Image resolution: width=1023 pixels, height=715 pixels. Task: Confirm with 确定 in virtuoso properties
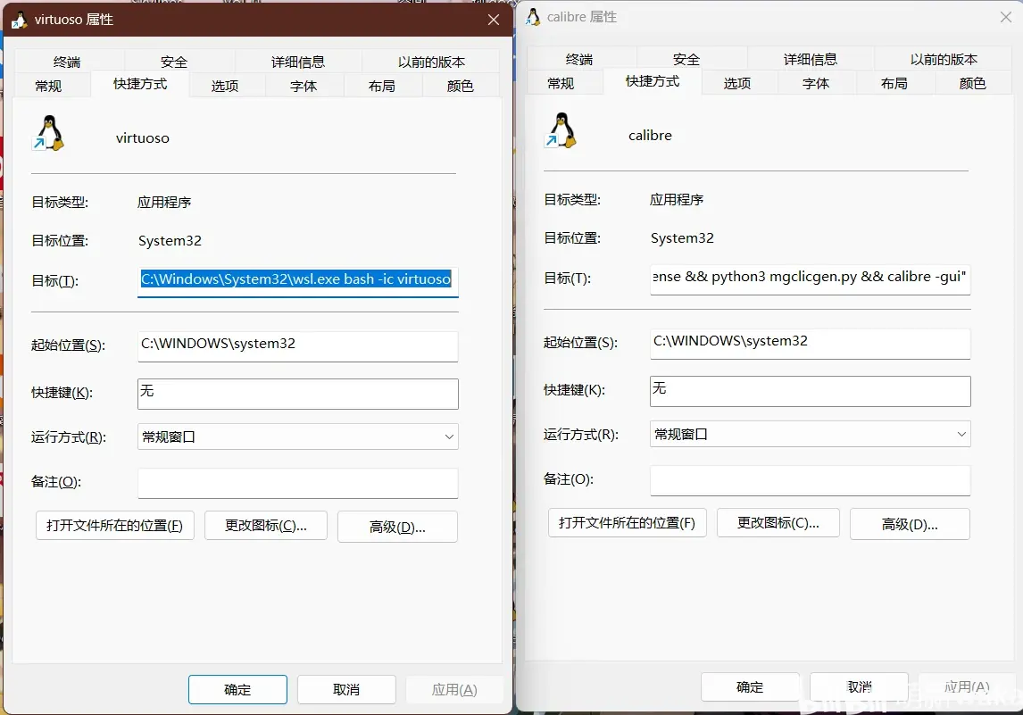[237, 689]
